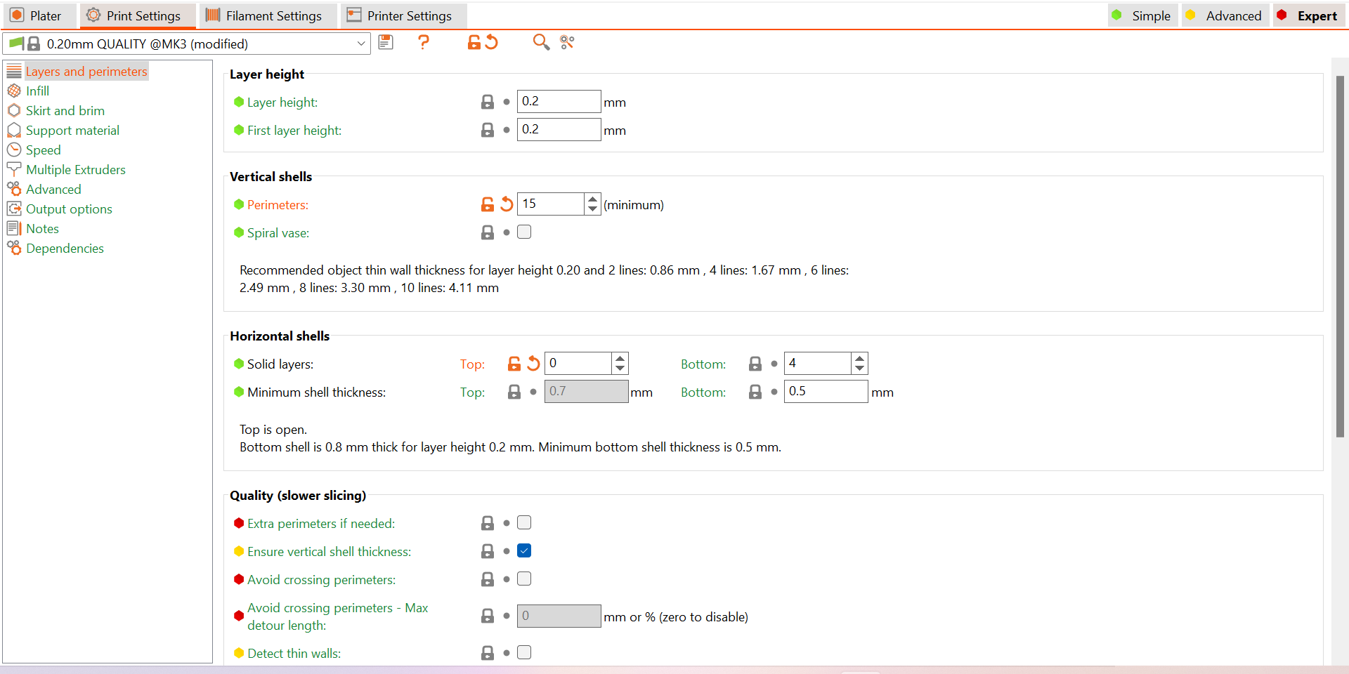Image resolution: width=1349 pixels, height=674 pixels.
Task: Open Support material settings page
Action: pos(72,131)
